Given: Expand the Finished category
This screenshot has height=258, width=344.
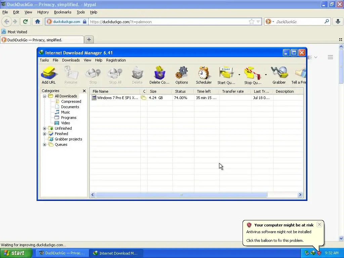Looking at the screenshot, I should pos(45,134).
